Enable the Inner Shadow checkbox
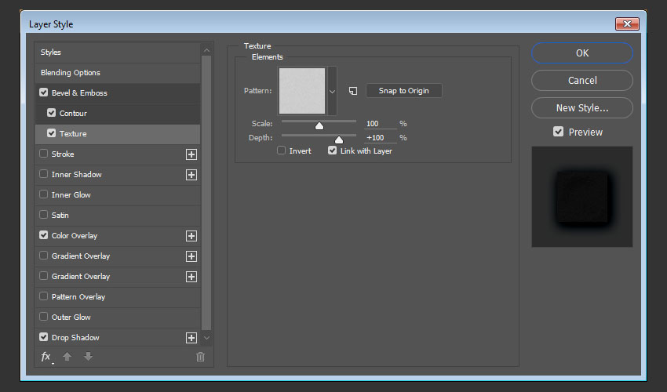The height and width of the screenshot is (392, 667). point(43,174)
